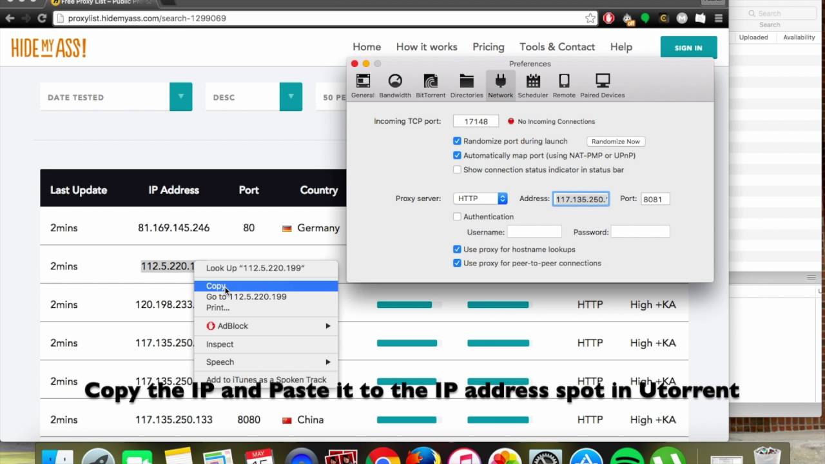Click the Incoming TCP port field

(x=476, y=121)
